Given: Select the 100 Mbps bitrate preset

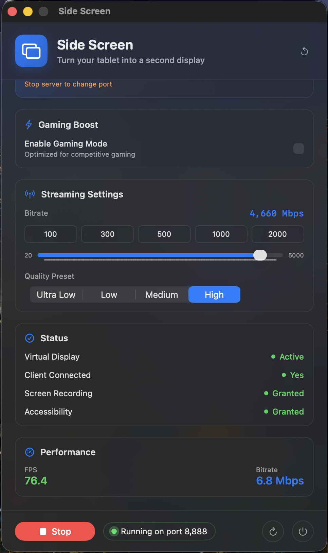Looking at the screenshot, I should coord(50,234).
